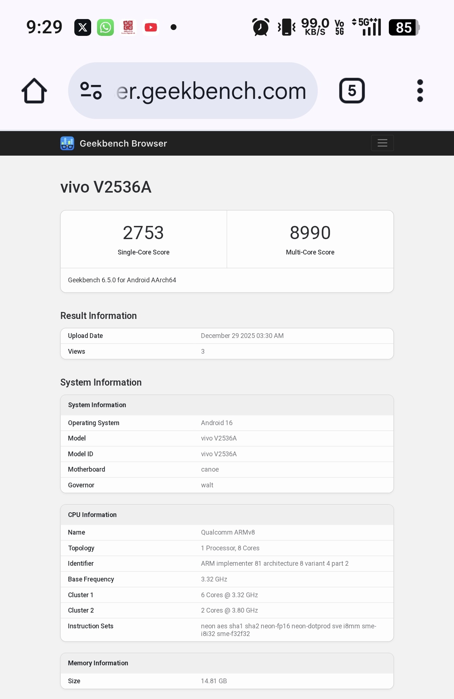Image resolution: width=454 pixels, height=699 pixels.
Task: Expand the Geekbench hamburger navigation menu
Action: click(x=382, y=143)
